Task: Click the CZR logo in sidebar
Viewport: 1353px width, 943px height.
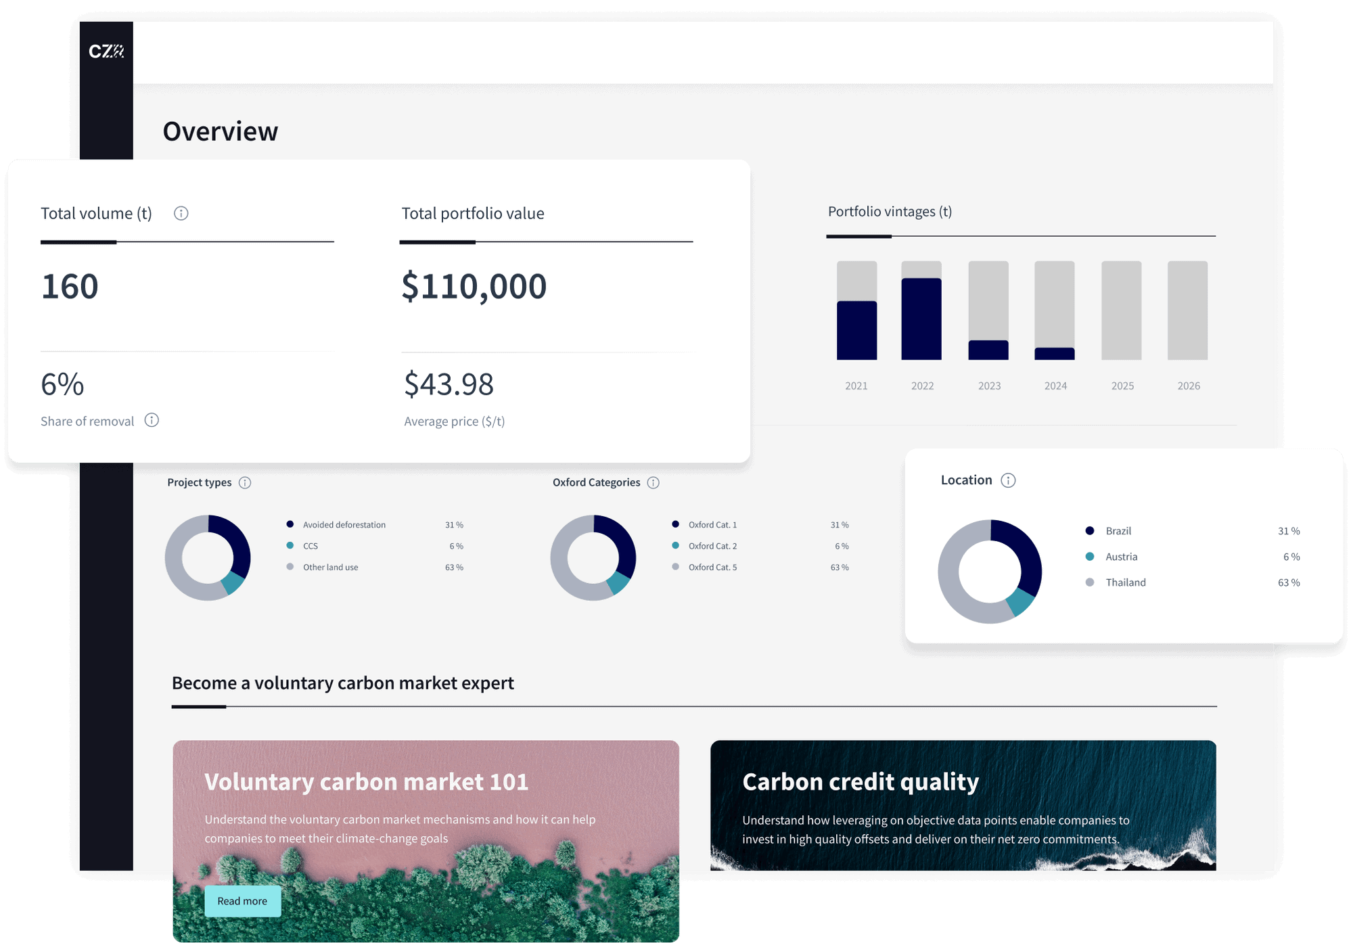Action: pyautogui.click(x=106, y=51)
